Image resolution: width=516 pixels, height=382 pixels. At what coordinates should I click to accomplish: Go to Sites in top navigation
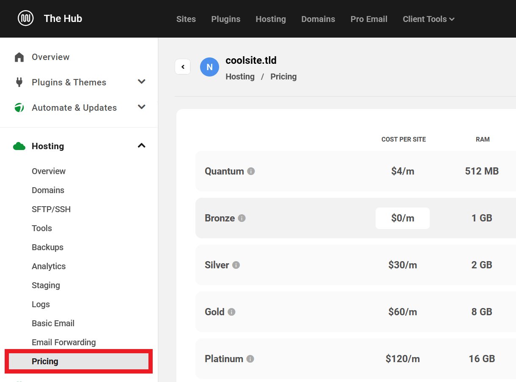186,19
